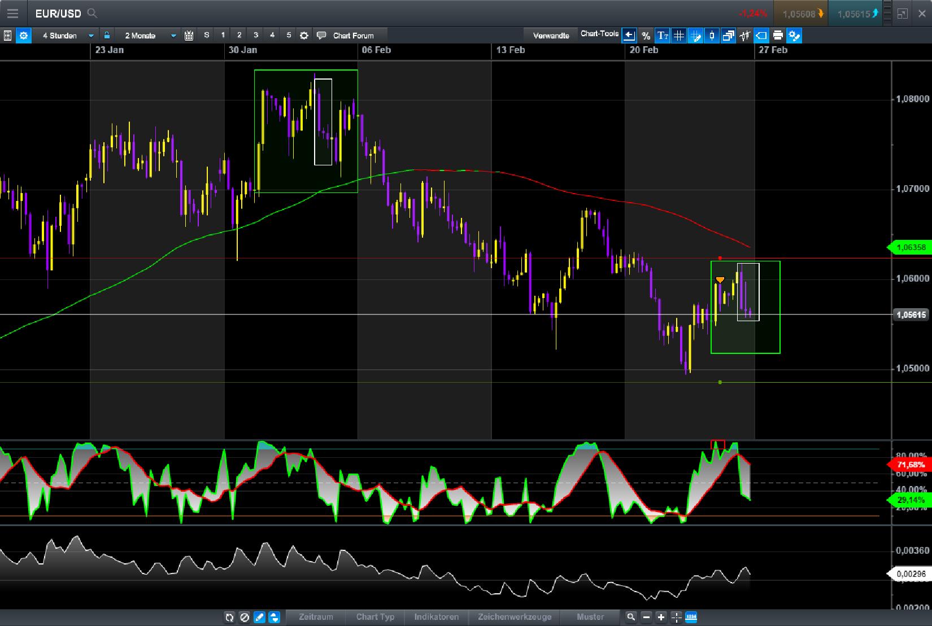Screen dimensions: 932x626
Task: Click the speech bubble Chart Forum icon
Action: (322, 35)
